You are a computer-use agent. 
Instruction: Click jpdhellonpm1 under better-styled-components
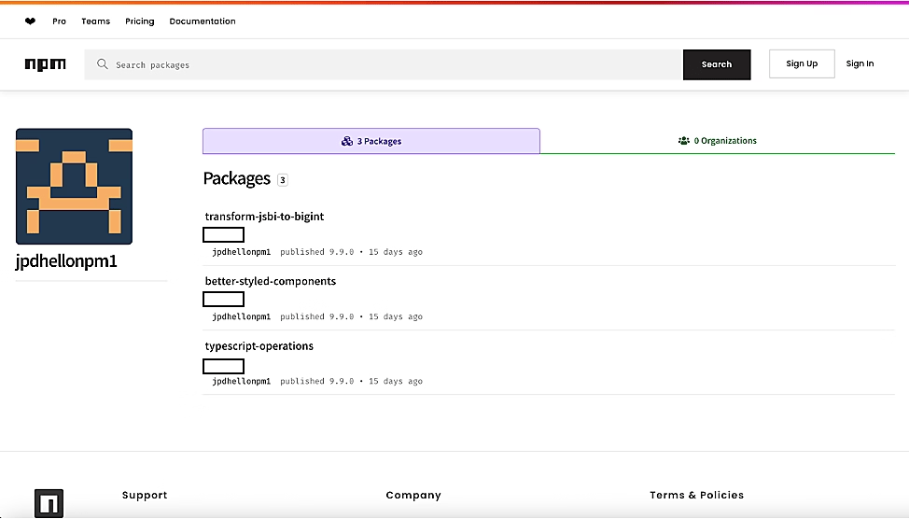tap(241, 316)
